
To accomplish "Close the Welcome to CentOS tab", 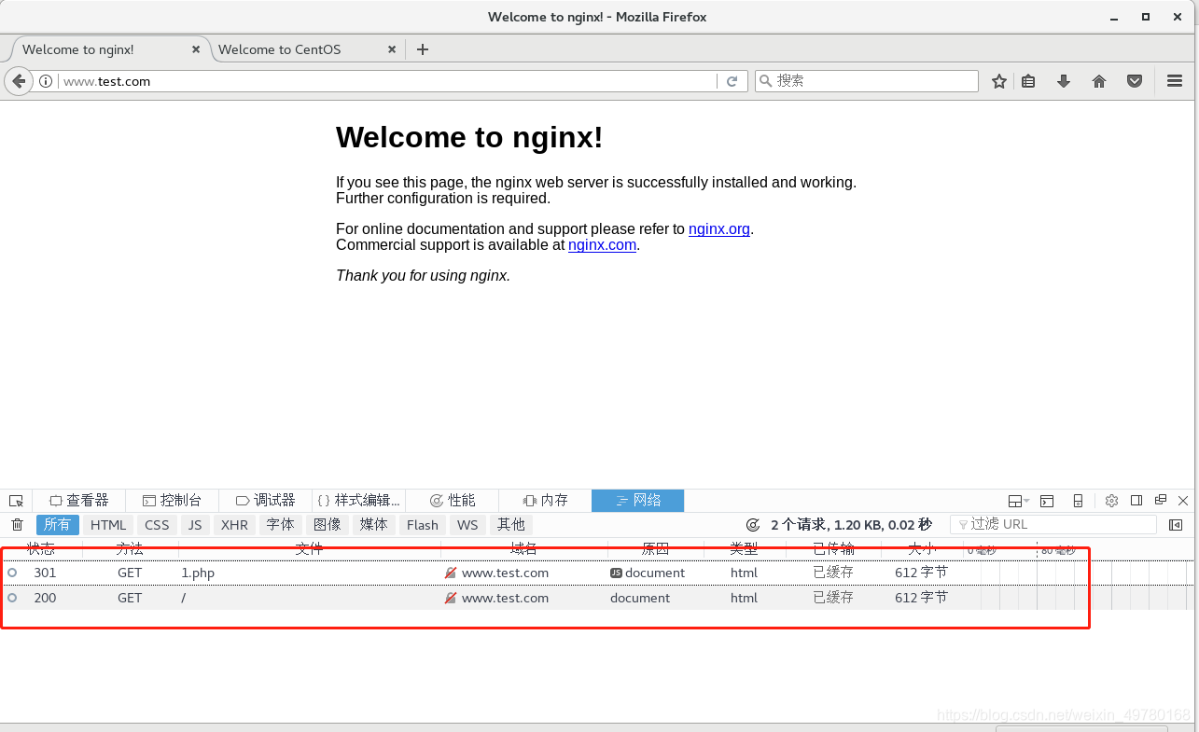I will click(x=392, y=49).
